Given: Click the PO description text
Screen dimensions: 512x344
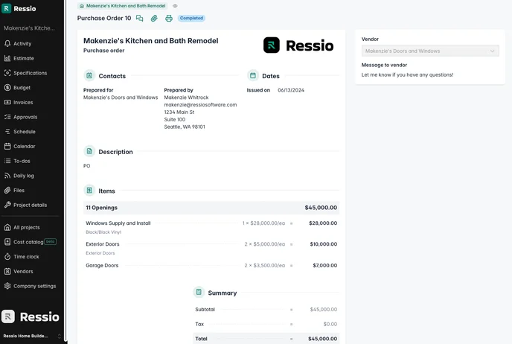Looking at the screenshot, I should coord(87,166).
